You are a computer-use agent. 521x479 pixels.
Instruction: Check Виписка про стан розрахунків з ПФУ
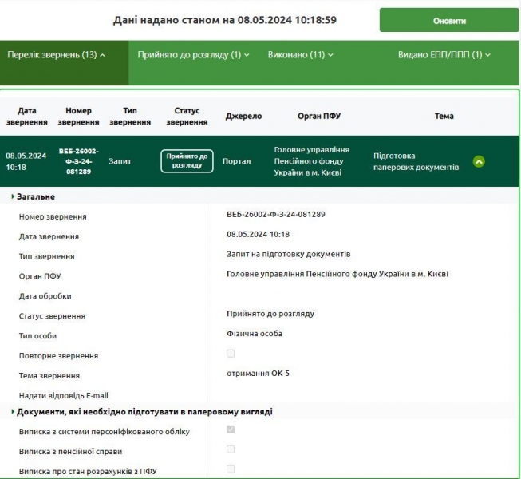point(231,469)
